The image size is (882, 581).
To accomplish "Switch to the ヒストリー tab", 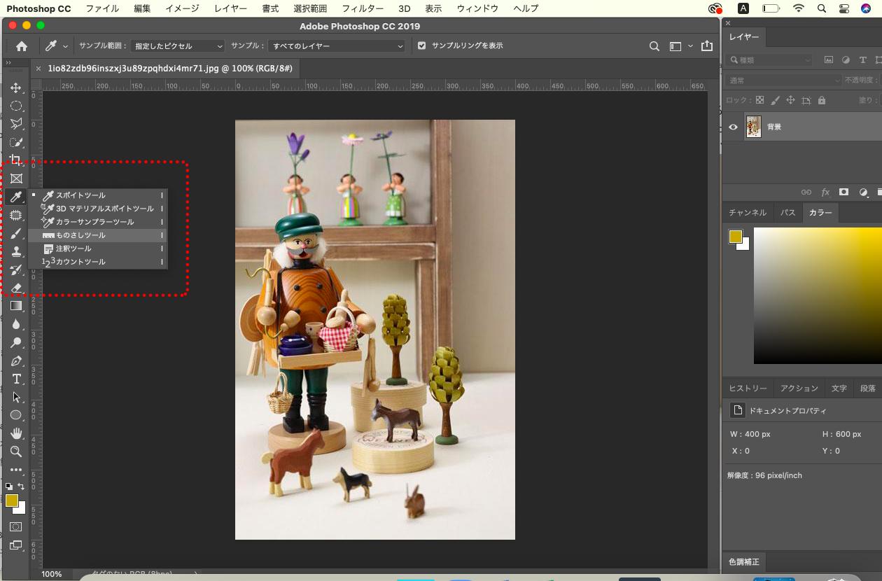I will [748, 388].
